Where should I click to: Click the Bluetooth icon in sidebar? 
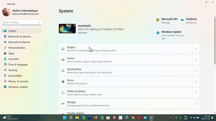click(x=5, y=36)
